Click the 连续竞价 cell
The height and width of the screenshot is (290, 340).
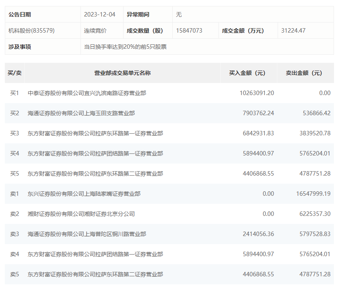coord(95,31)
